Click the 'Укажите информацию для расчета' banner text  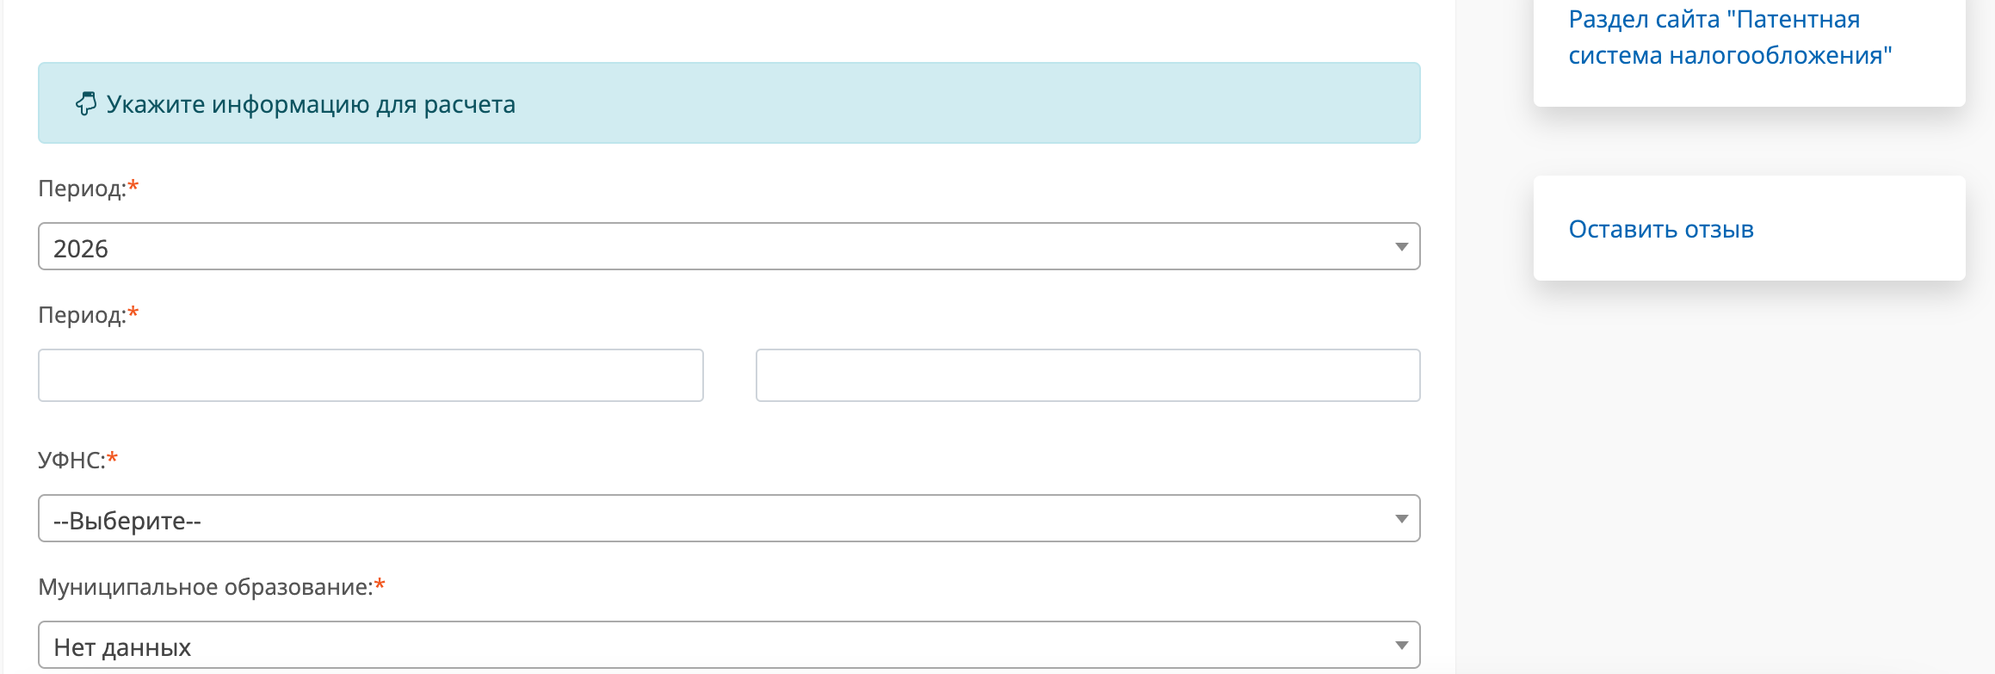311,104
